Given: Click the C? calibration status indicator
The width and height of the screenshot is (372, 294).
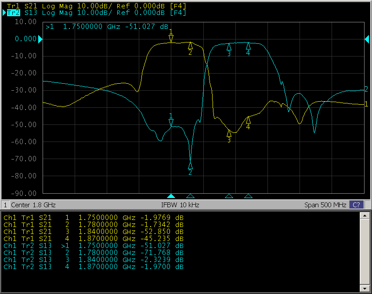Looking at the screenshot, I should 356,205.
